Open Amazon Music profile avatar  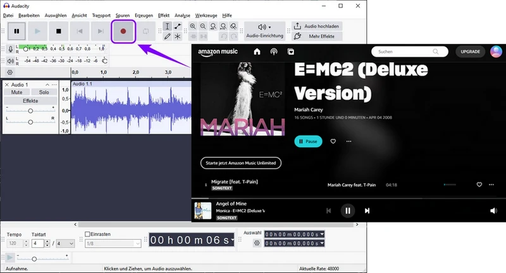[x=496, y=52]
